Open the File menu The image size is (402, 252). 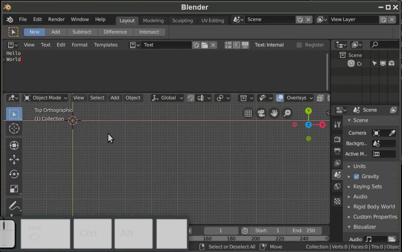23,19
